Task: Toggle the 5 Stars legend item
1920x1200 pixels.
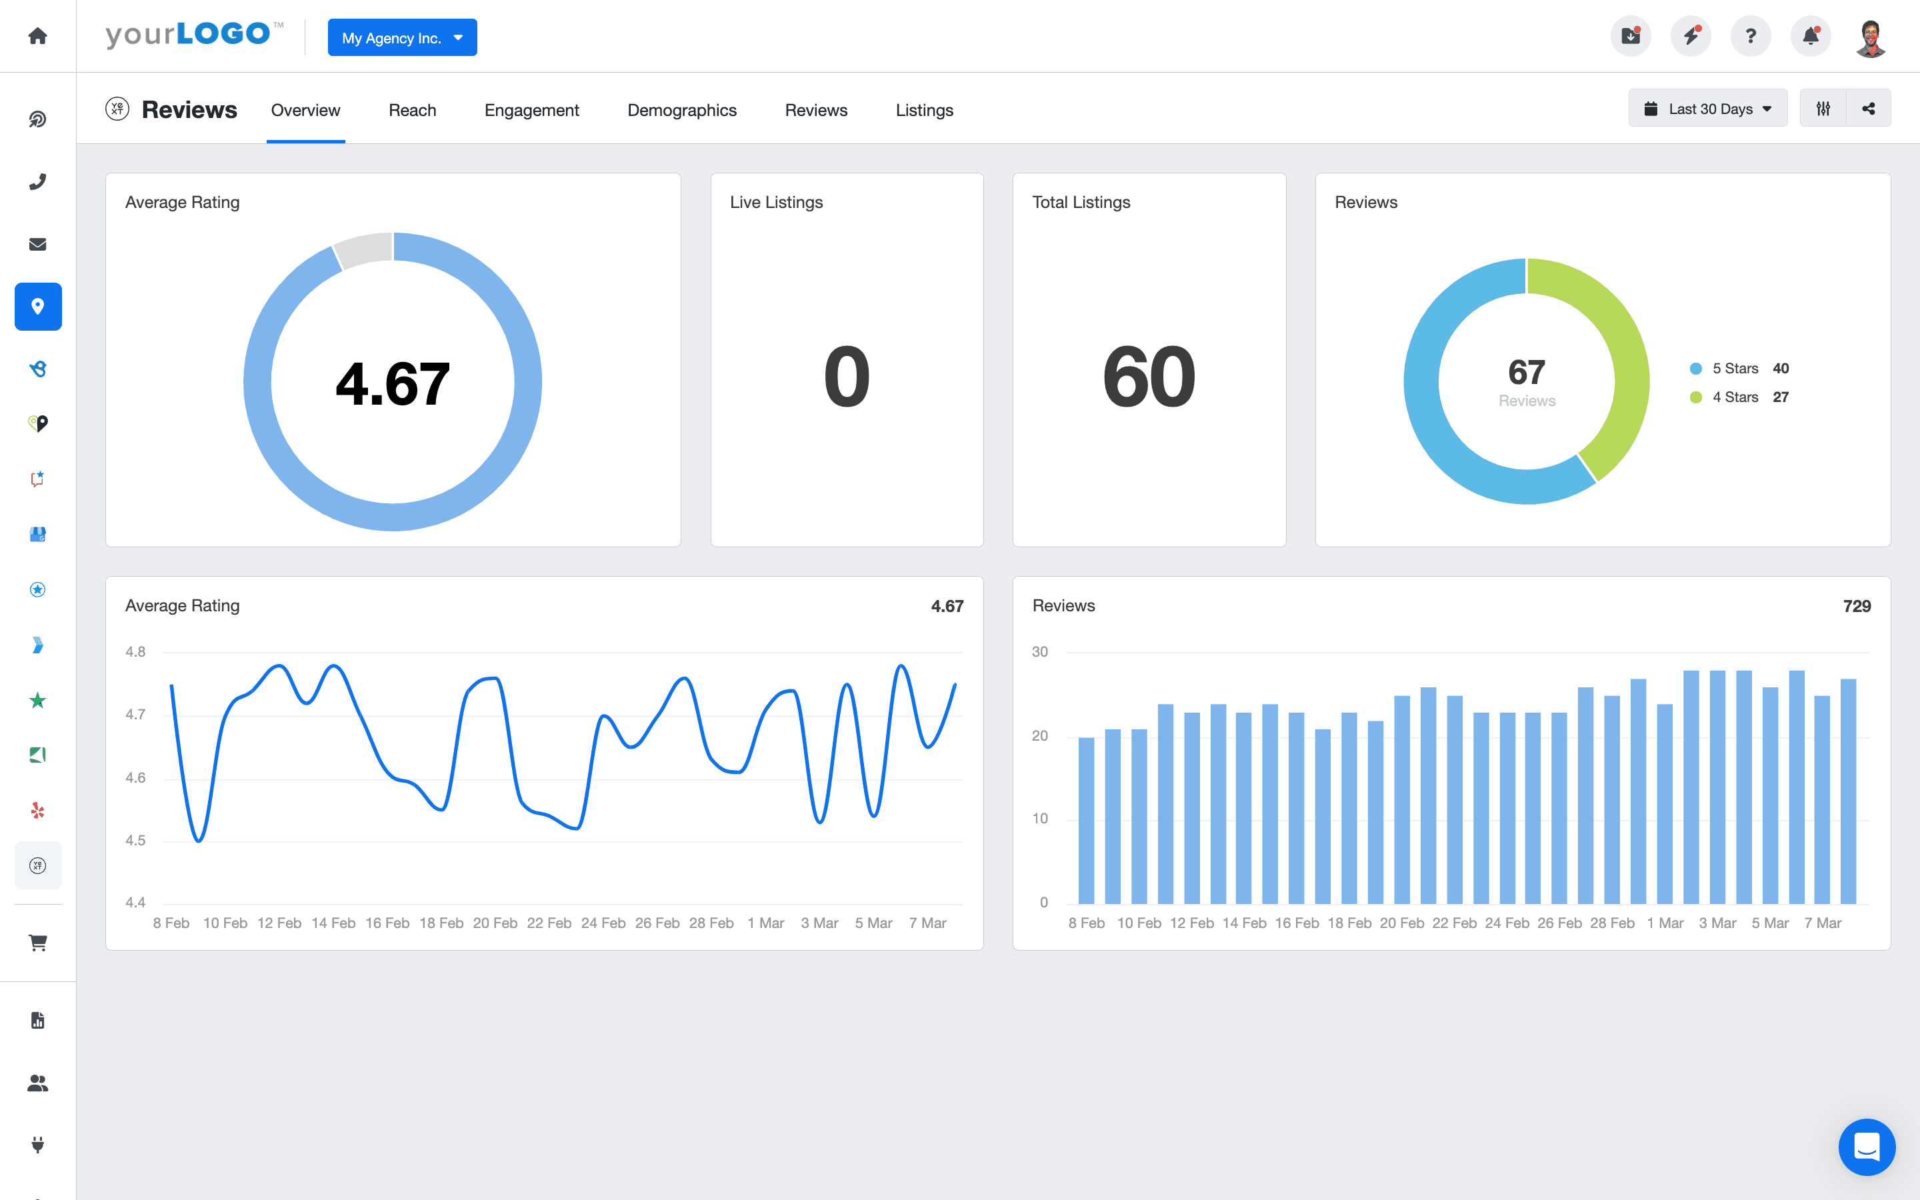Action: point(1735,368)
